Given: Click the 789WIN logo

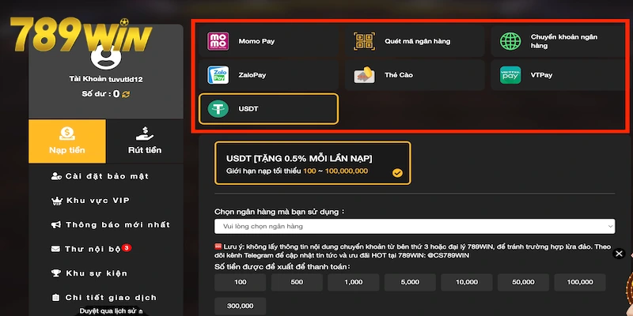Looking at the screenshot, I should (x=81, y=34).
